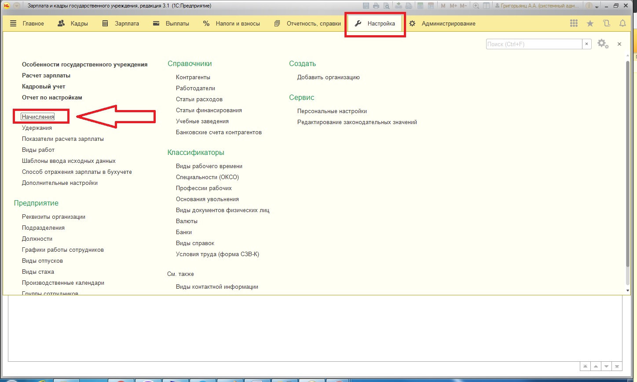Click the zoom magnifier icon in title bar

click(476, 6)
